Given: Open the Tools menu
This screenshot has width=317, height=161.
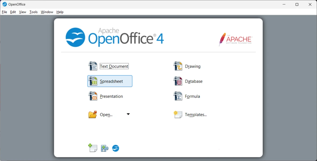Looking at the screenshot, I should click(33, 12).
